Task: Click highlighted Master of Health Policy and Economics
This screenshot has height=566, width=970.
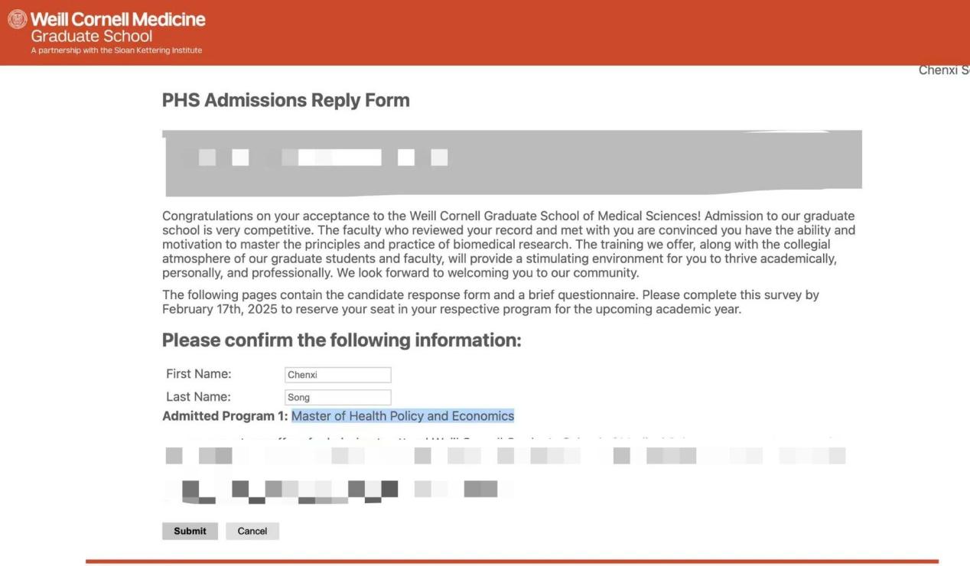Action: point(402,416)
